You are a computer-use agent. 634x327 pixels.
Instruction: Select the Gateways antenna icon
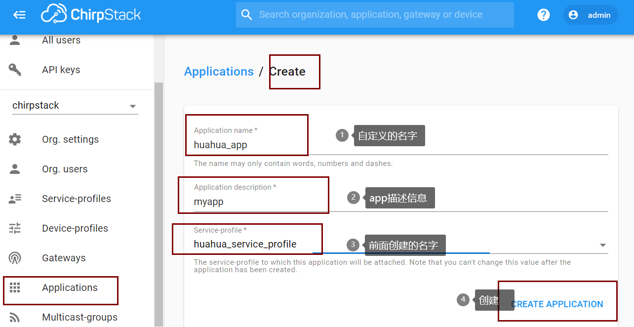[x=15, y=257]
